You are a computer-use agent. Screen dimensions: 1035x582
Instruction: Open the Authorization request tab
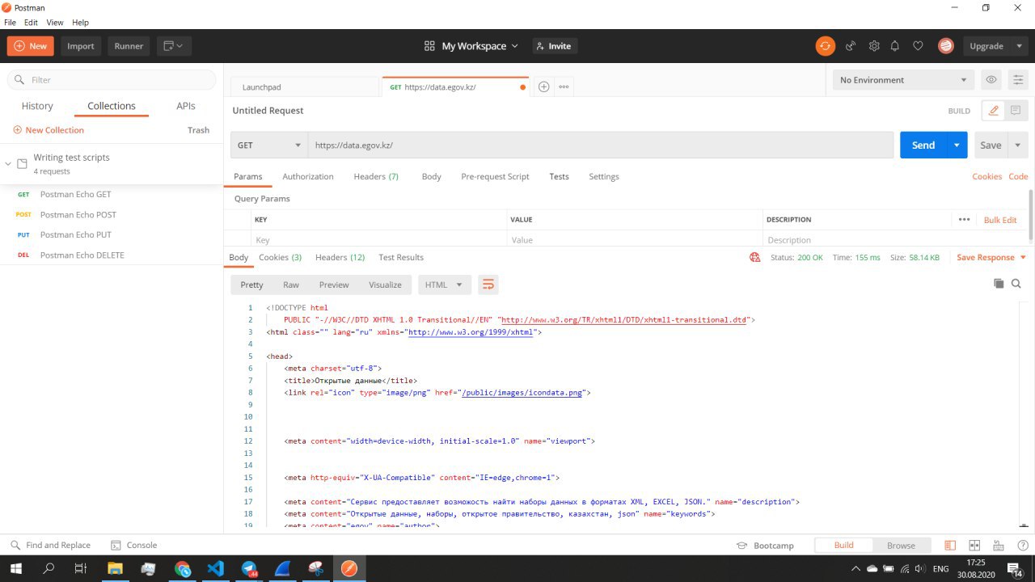point(308,176)
